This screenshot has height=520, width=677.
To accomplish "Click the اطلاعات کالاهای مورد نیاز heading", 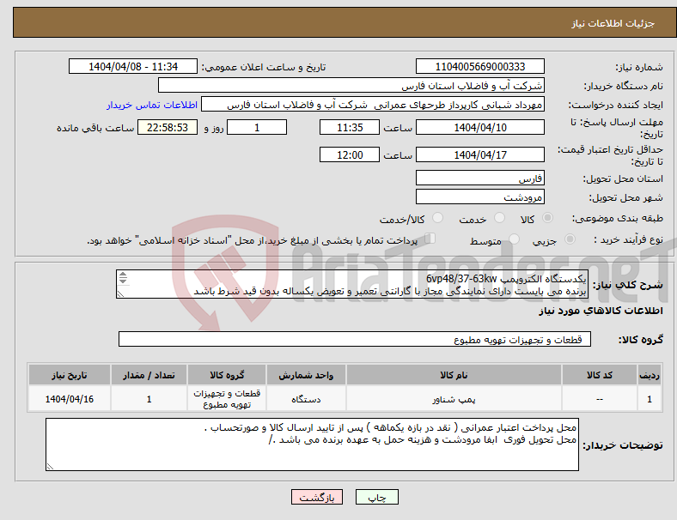I will pyautogui.click(x=601, y=311).
